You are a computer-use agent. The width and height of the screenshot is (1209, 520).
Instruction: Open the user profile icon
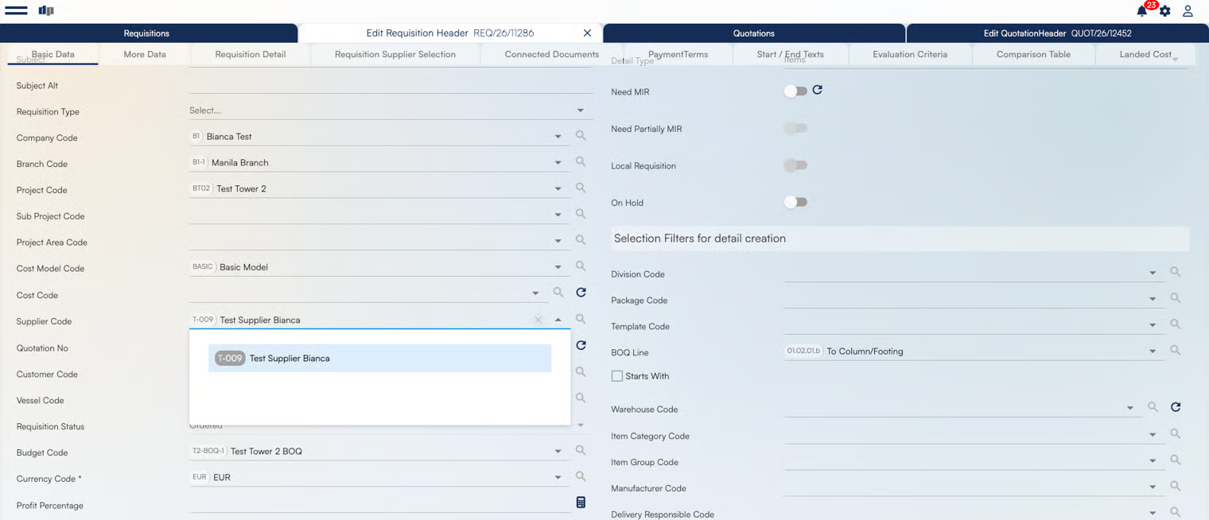[1188, 11]
